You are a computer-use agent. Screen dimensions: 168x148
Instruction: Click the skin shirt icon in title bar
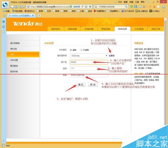pos(148,2)
